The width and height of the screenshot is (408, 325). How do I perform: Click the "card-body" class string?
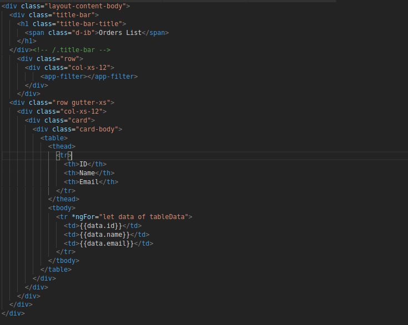(97, 129)
